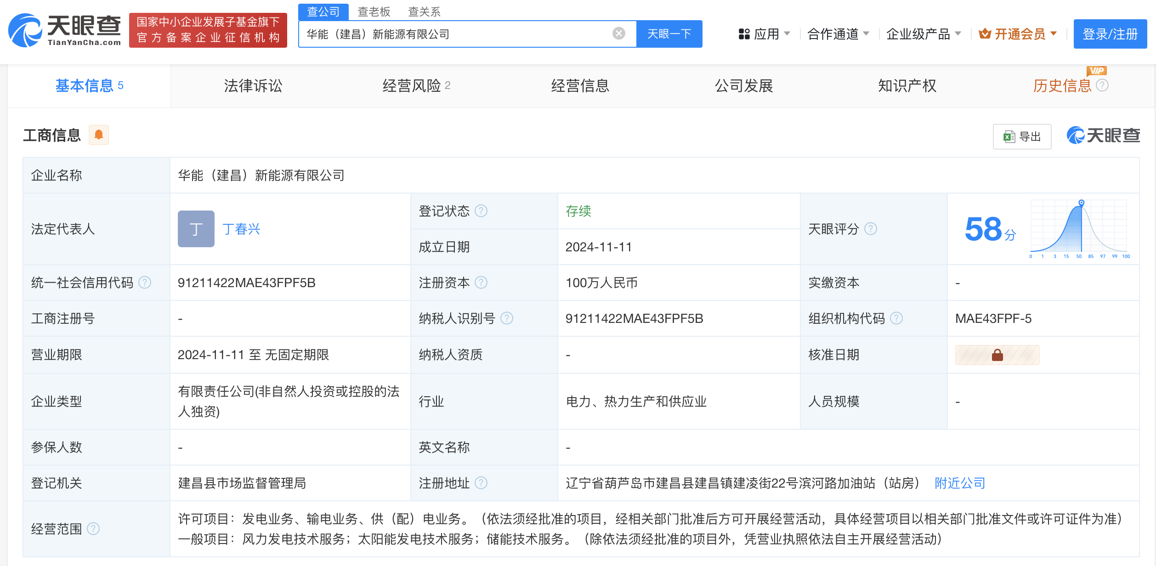Open 丁春兴 legal representative link
The image size is (1156, 566).
pos(241,229)
